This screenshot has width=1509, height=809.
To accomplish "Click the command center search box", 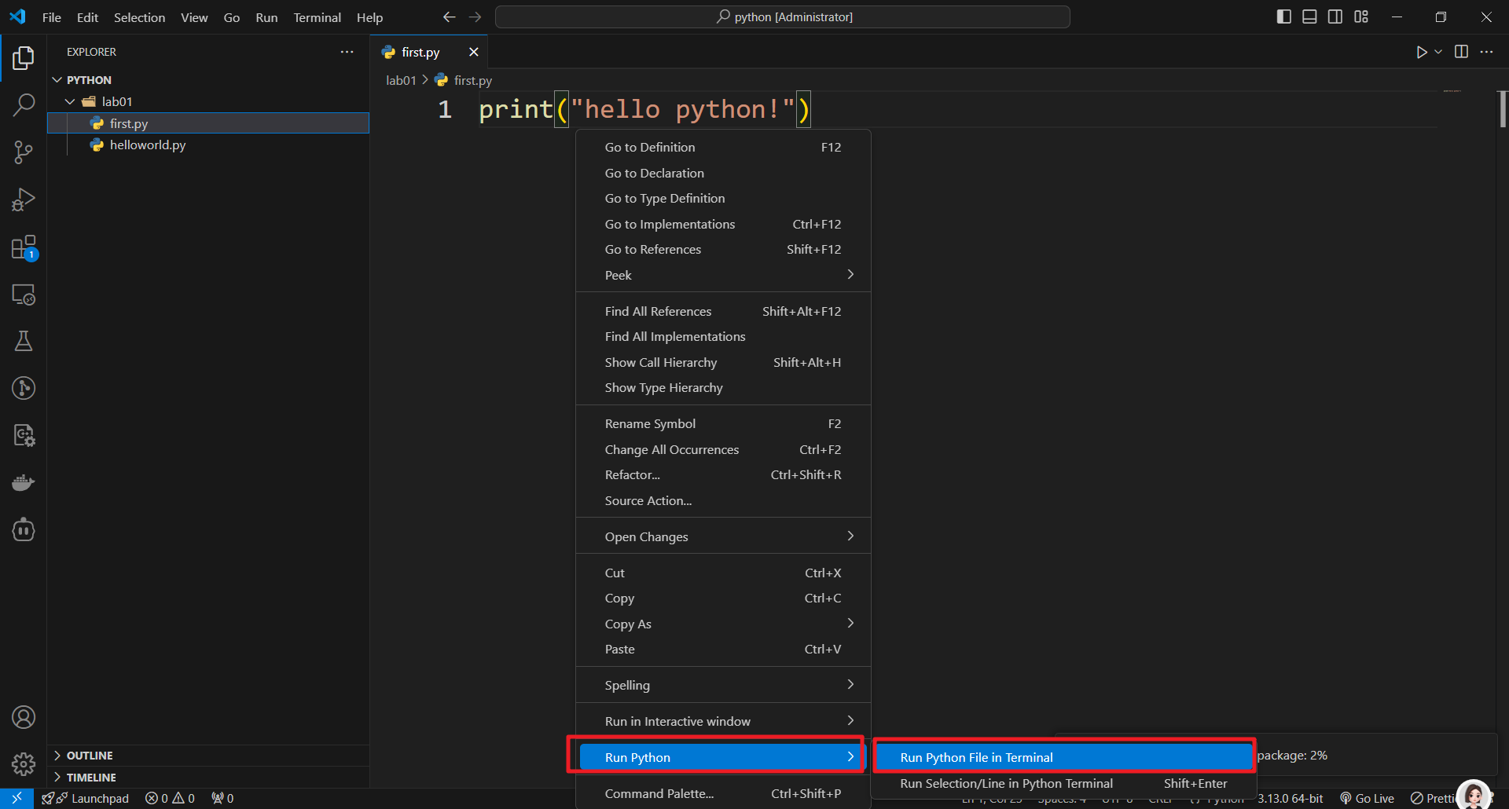I will 783,16.
